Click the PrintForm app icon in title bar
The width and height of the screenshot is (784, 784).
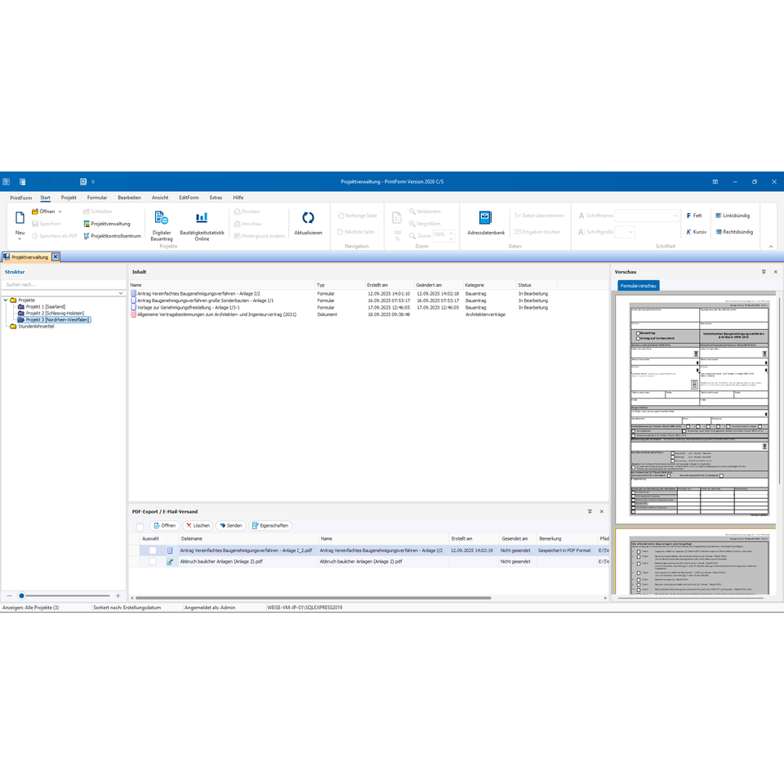6,181
